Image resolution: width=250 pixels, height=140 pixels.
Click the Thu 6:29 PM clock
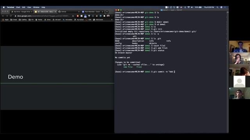pyautogui.click(x=209, y=7)
